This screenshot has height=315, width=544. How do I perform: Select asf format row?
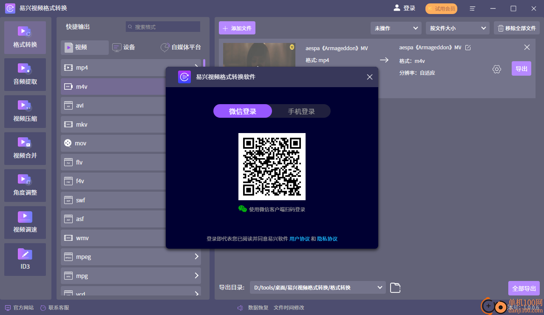coord(131,219)
